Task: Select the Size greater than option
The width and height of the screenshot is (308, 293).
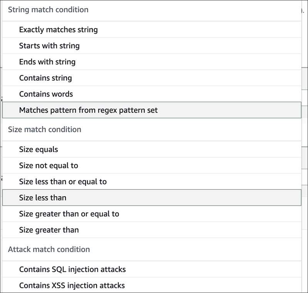Action: 49,230
